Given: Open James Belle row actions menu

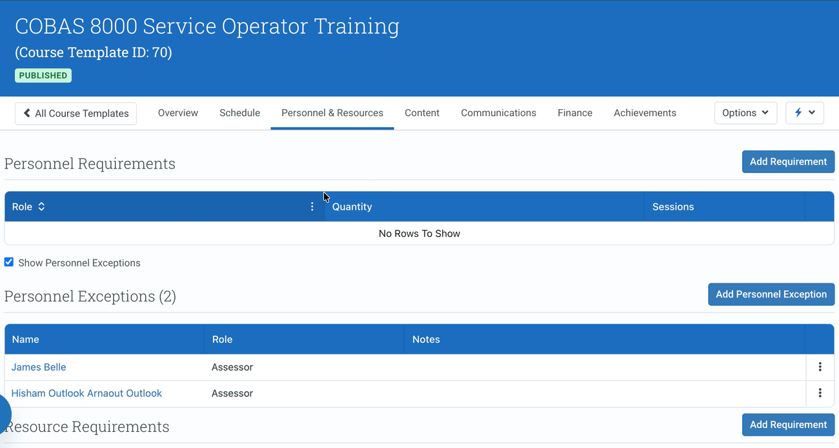Looking at the screenshot, I should coord(820,367).
